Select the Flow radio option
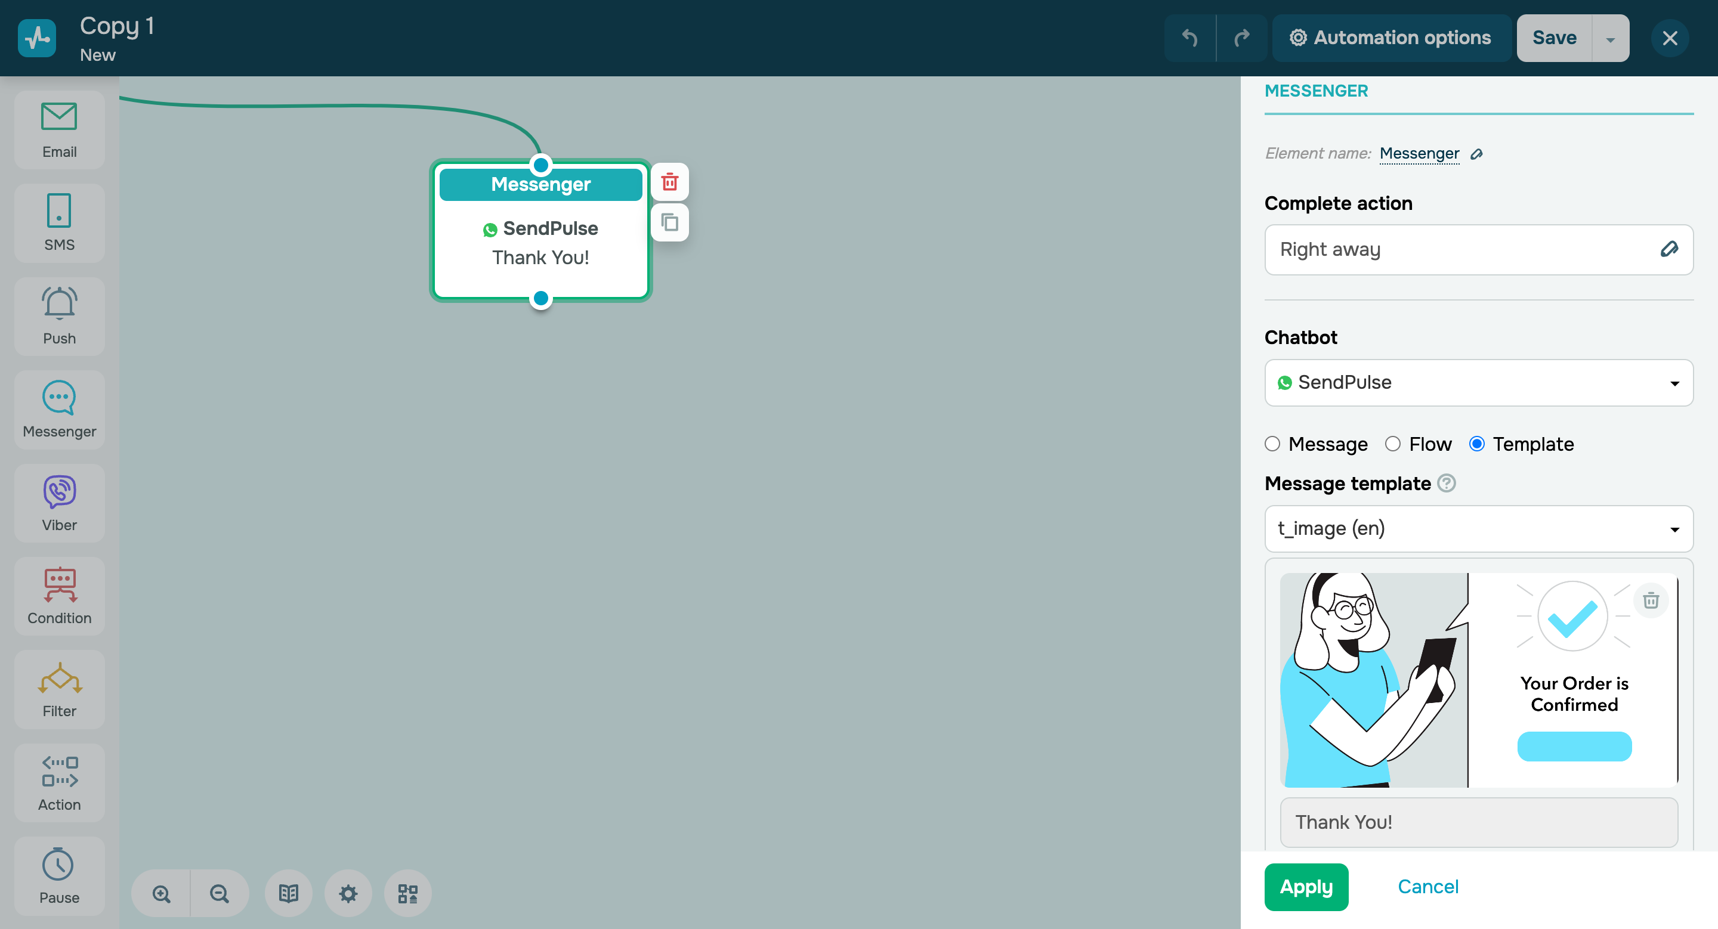 point(1393,444)
